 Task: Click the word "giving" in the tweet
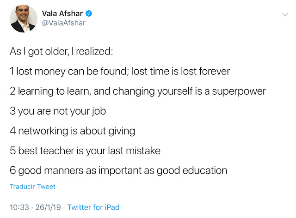[x=121, y=131]
